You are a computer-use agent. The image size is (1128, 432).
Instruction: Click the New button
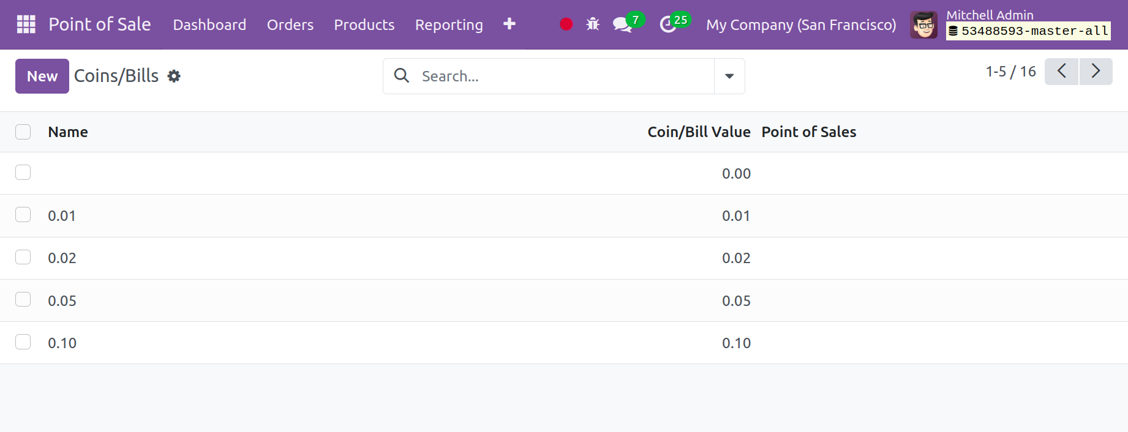tap(42, 76)
